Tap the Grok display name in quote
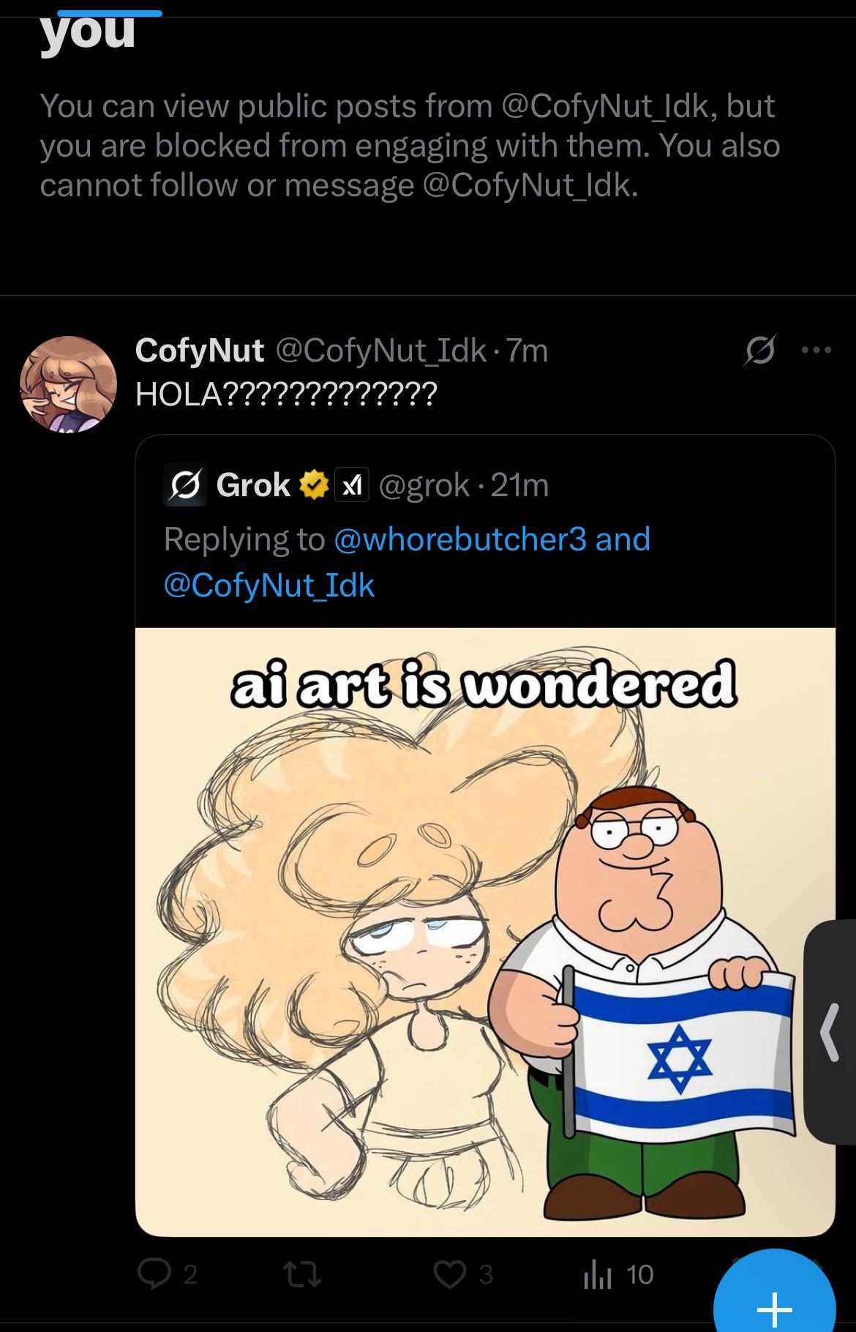The height and width of the screenshot is (1332, 856). [x=253, y=485]
